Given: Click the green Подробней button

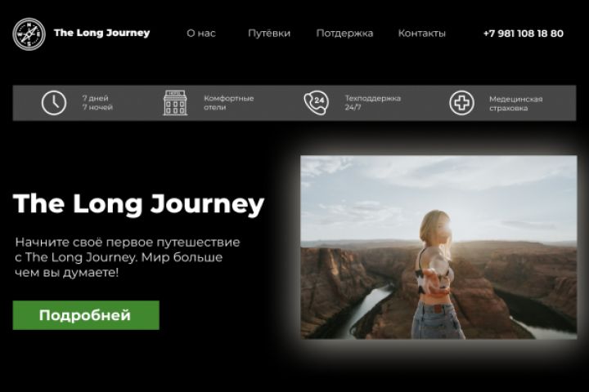Looking at the screenshot, I should point(86,315).
